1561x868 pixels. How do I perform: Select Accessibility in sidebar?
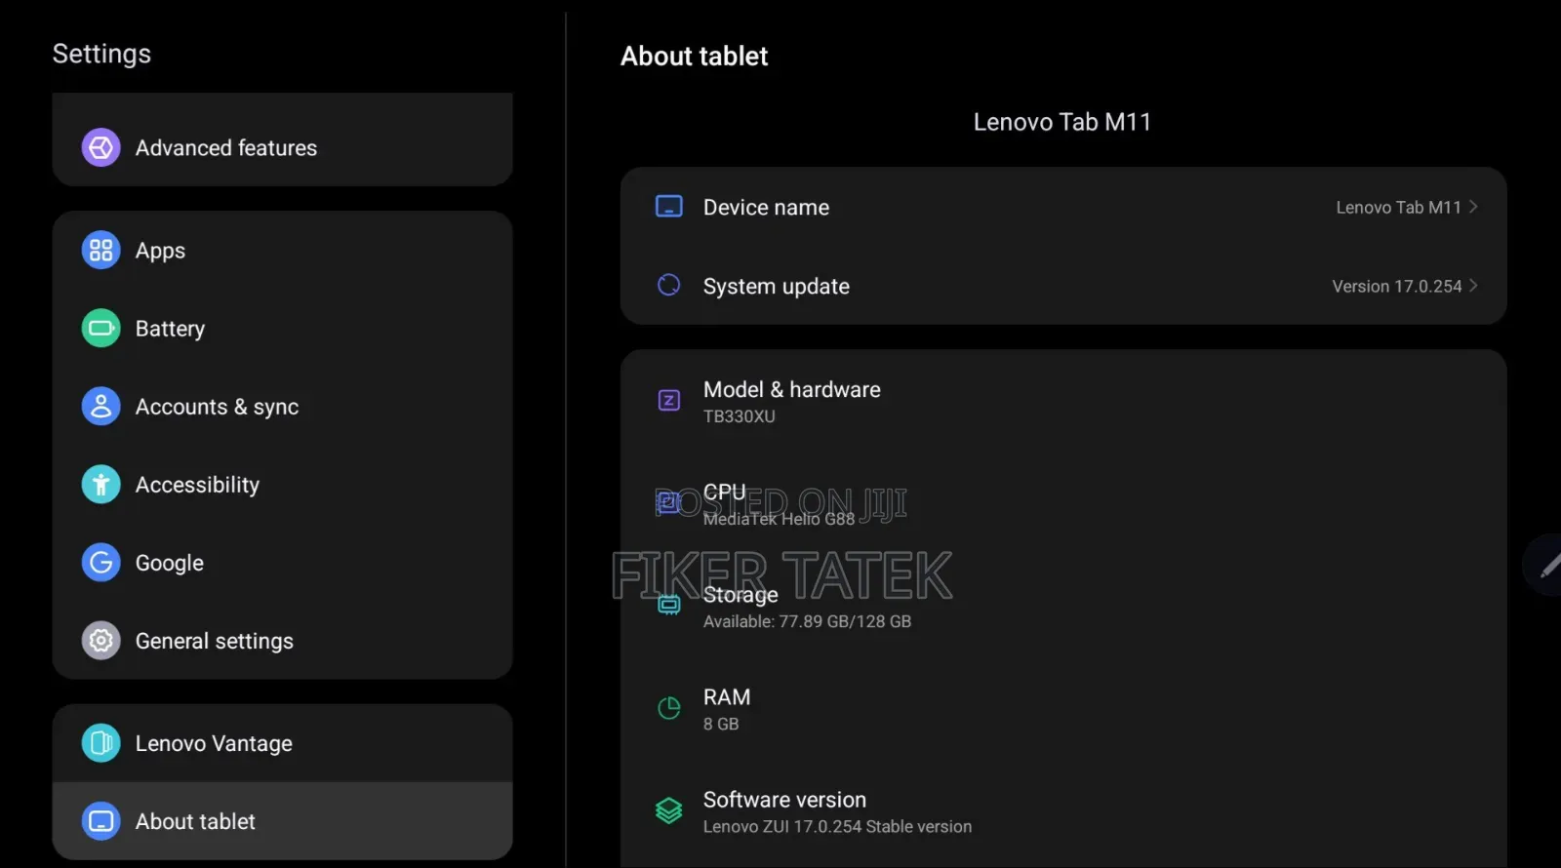click(x=282, y=485)
